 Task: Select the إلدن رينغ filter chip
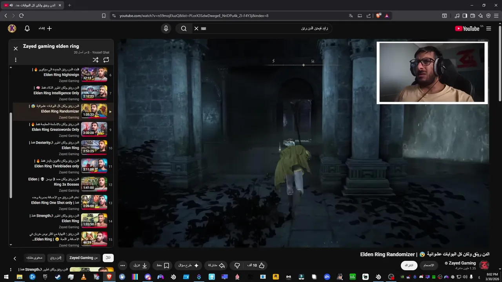[55, 258]
